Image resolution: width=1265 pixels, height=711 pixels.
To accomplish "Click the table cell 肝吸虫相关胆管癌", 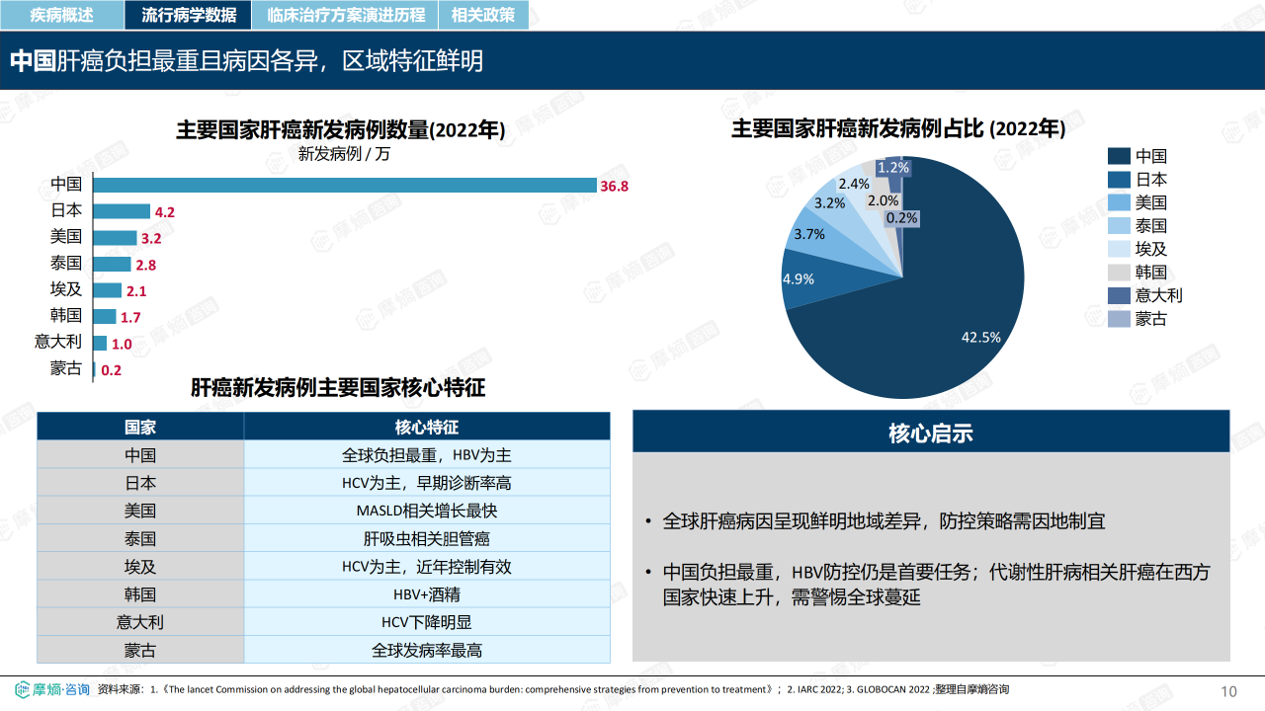I will 427,539.
